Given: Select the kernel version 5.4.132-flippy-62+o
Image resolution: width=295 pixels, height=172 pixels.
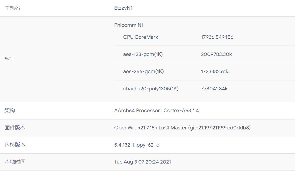Looking at the screenshot, I should point(137,145).
